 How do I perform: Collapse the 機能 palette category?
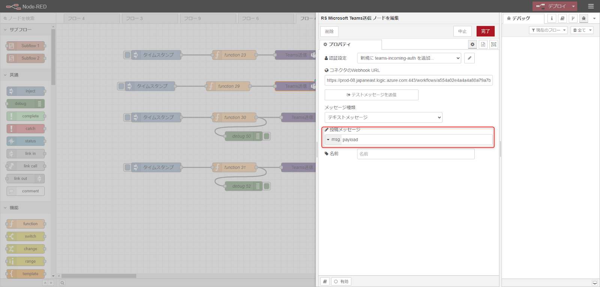pos(14,208)
